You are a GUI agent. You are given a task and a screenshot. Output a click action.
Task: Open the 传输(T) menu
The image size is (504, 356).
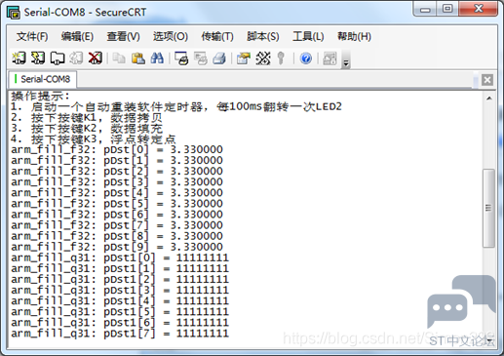(x=217, y=36)
